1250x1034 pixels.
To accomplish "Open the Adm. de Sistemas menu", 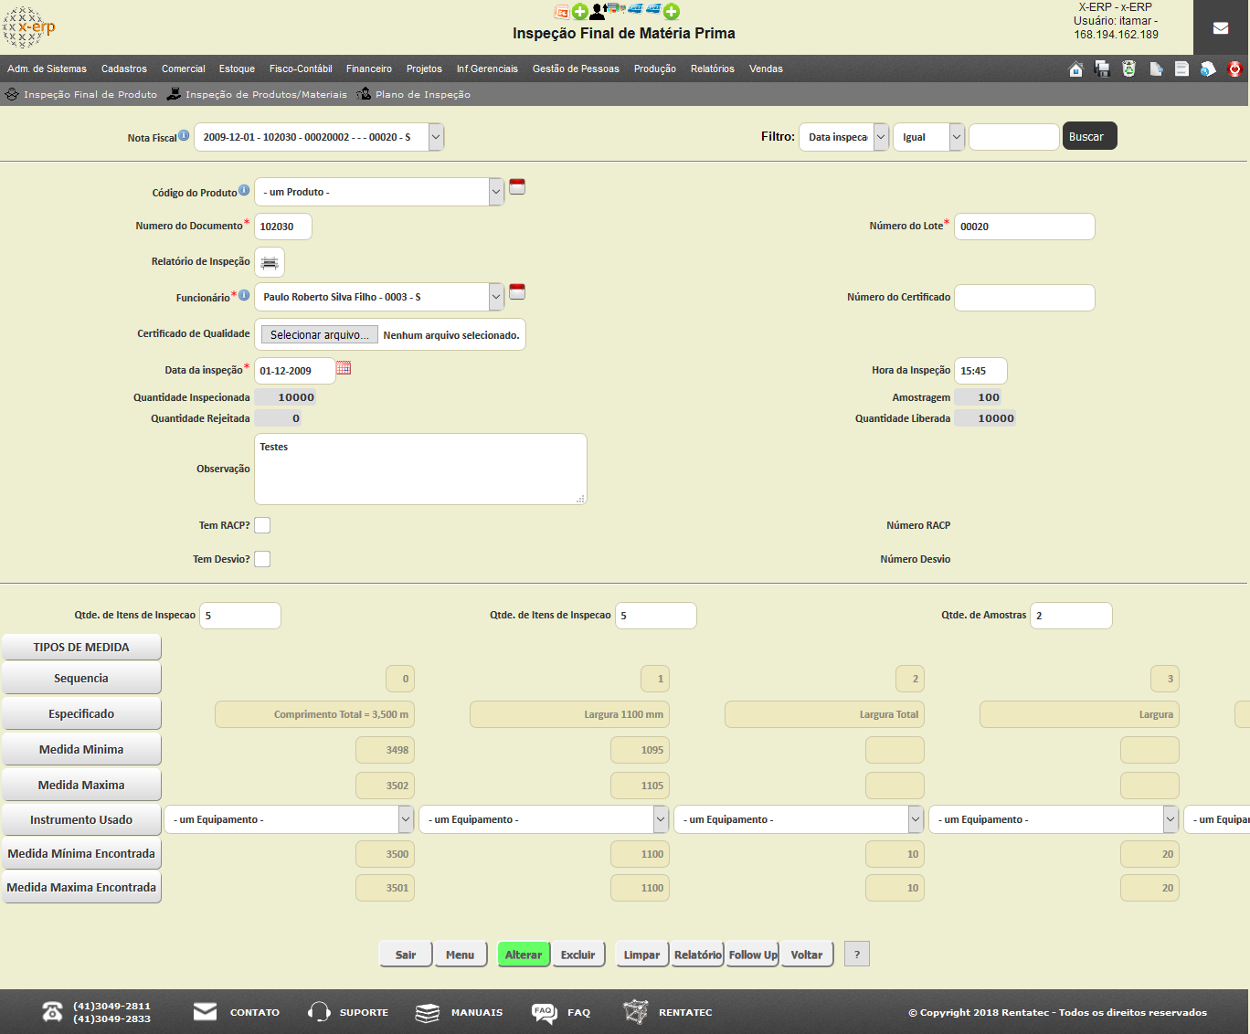I will pos(47,69).
